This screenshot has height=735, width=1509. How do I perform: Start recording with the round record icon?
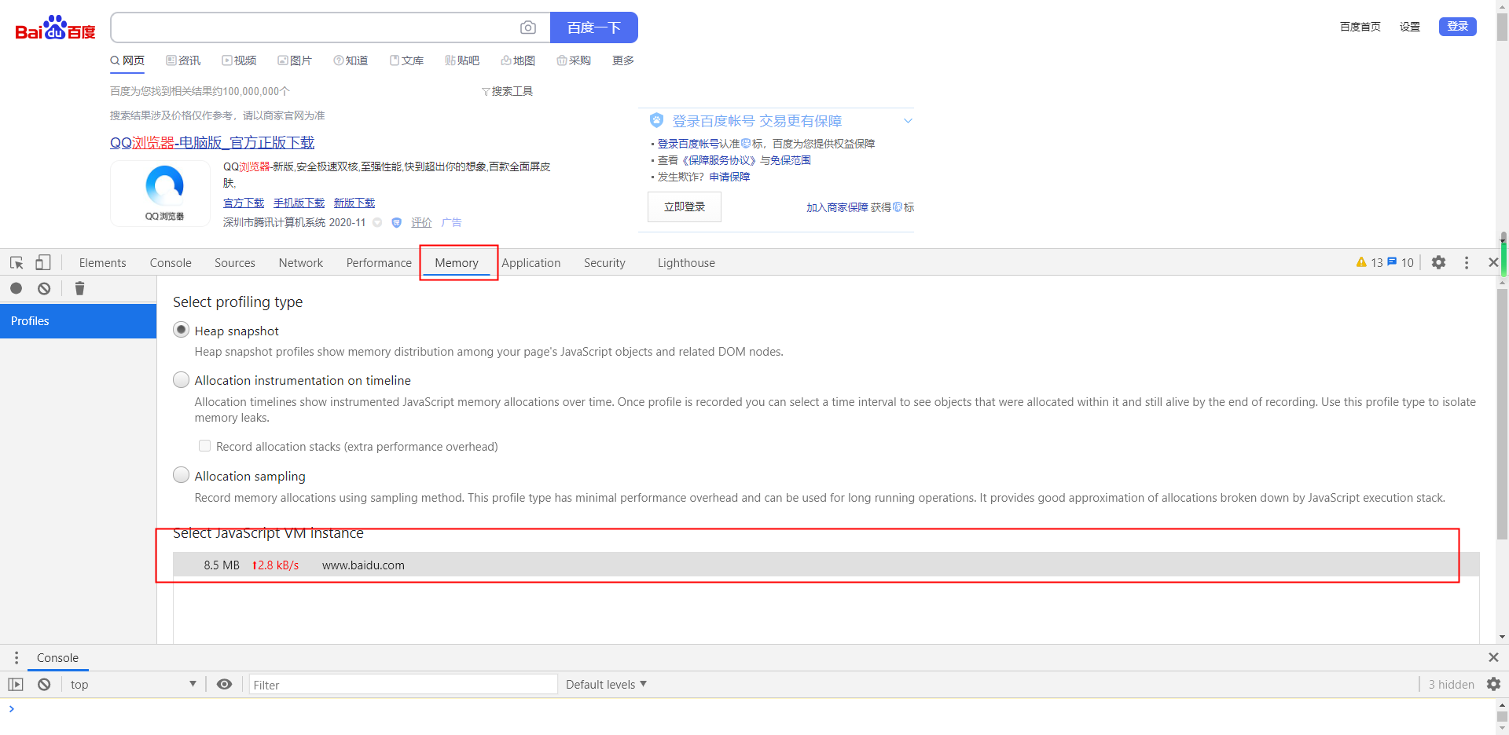[16, 288]
